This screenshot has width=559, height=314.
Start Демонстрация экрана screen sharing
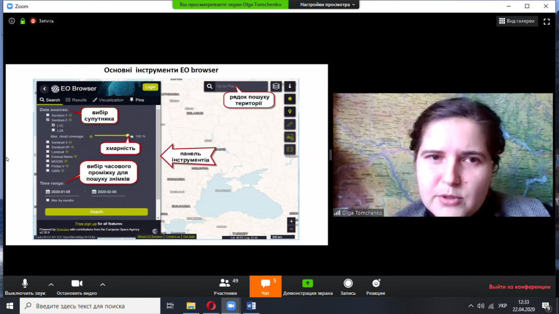coord(308,287)
